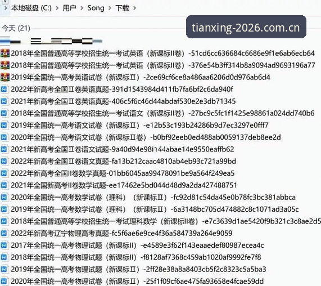Screen dimensions: 321x286
Task: Click the document icon of the 2022年新高考全国II卷英语真题 file
Action: [x=4, y=90]
